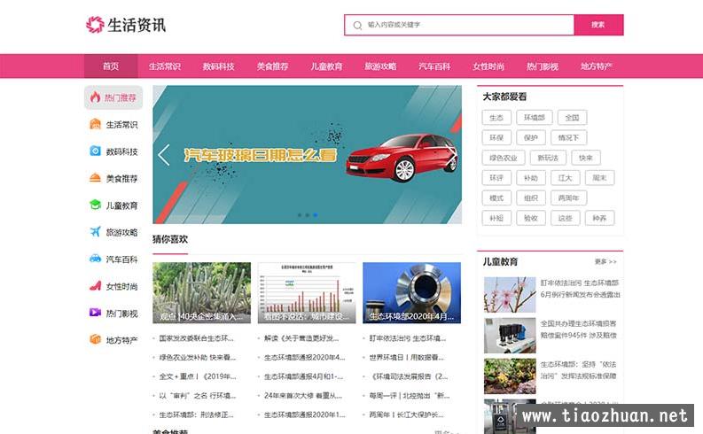This screenshot has height=434, width=703.
Task: Select the 热门影视 video icon in sidebar
Action: tap(95, 312)
